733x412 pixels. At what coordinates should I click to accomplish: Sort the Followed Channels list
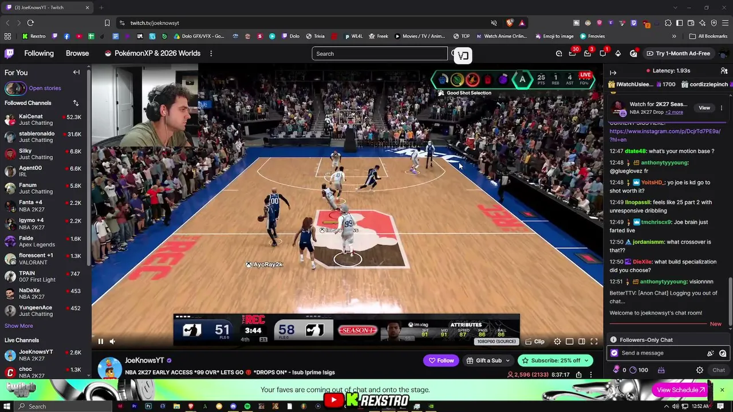point(76,103)
